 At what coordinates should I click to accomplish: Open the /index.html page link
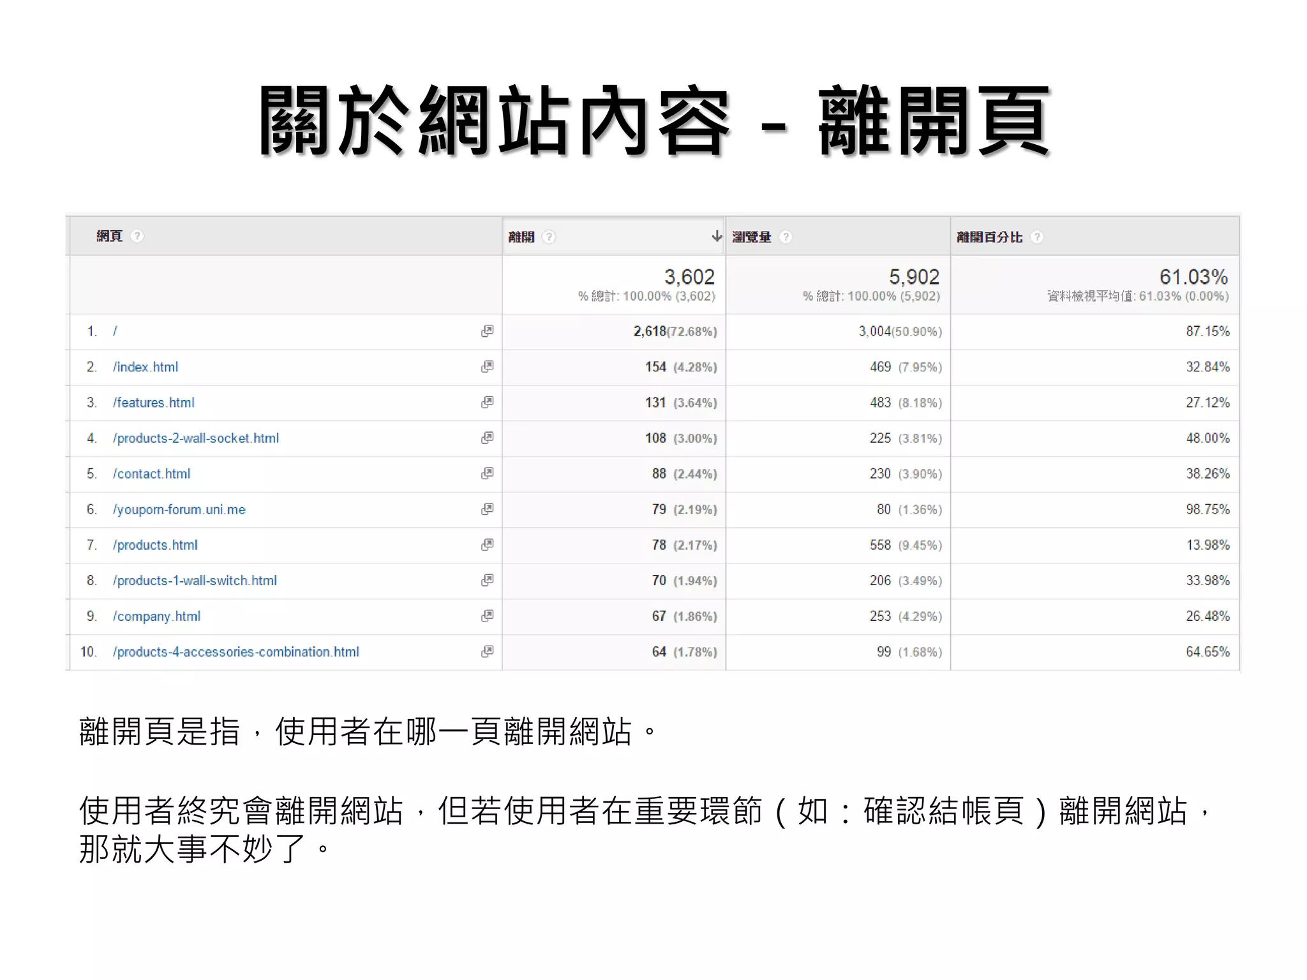(146, 367)
